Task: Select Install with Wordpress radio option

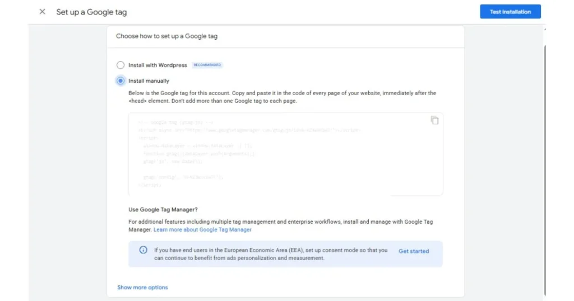Action: point(121,65)
